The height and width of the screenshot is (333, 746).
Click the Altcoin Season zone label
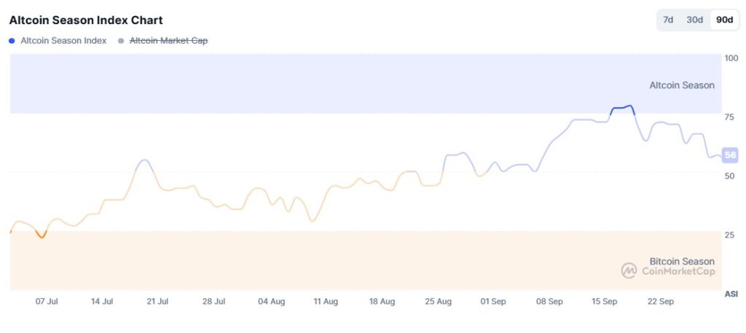682,85
